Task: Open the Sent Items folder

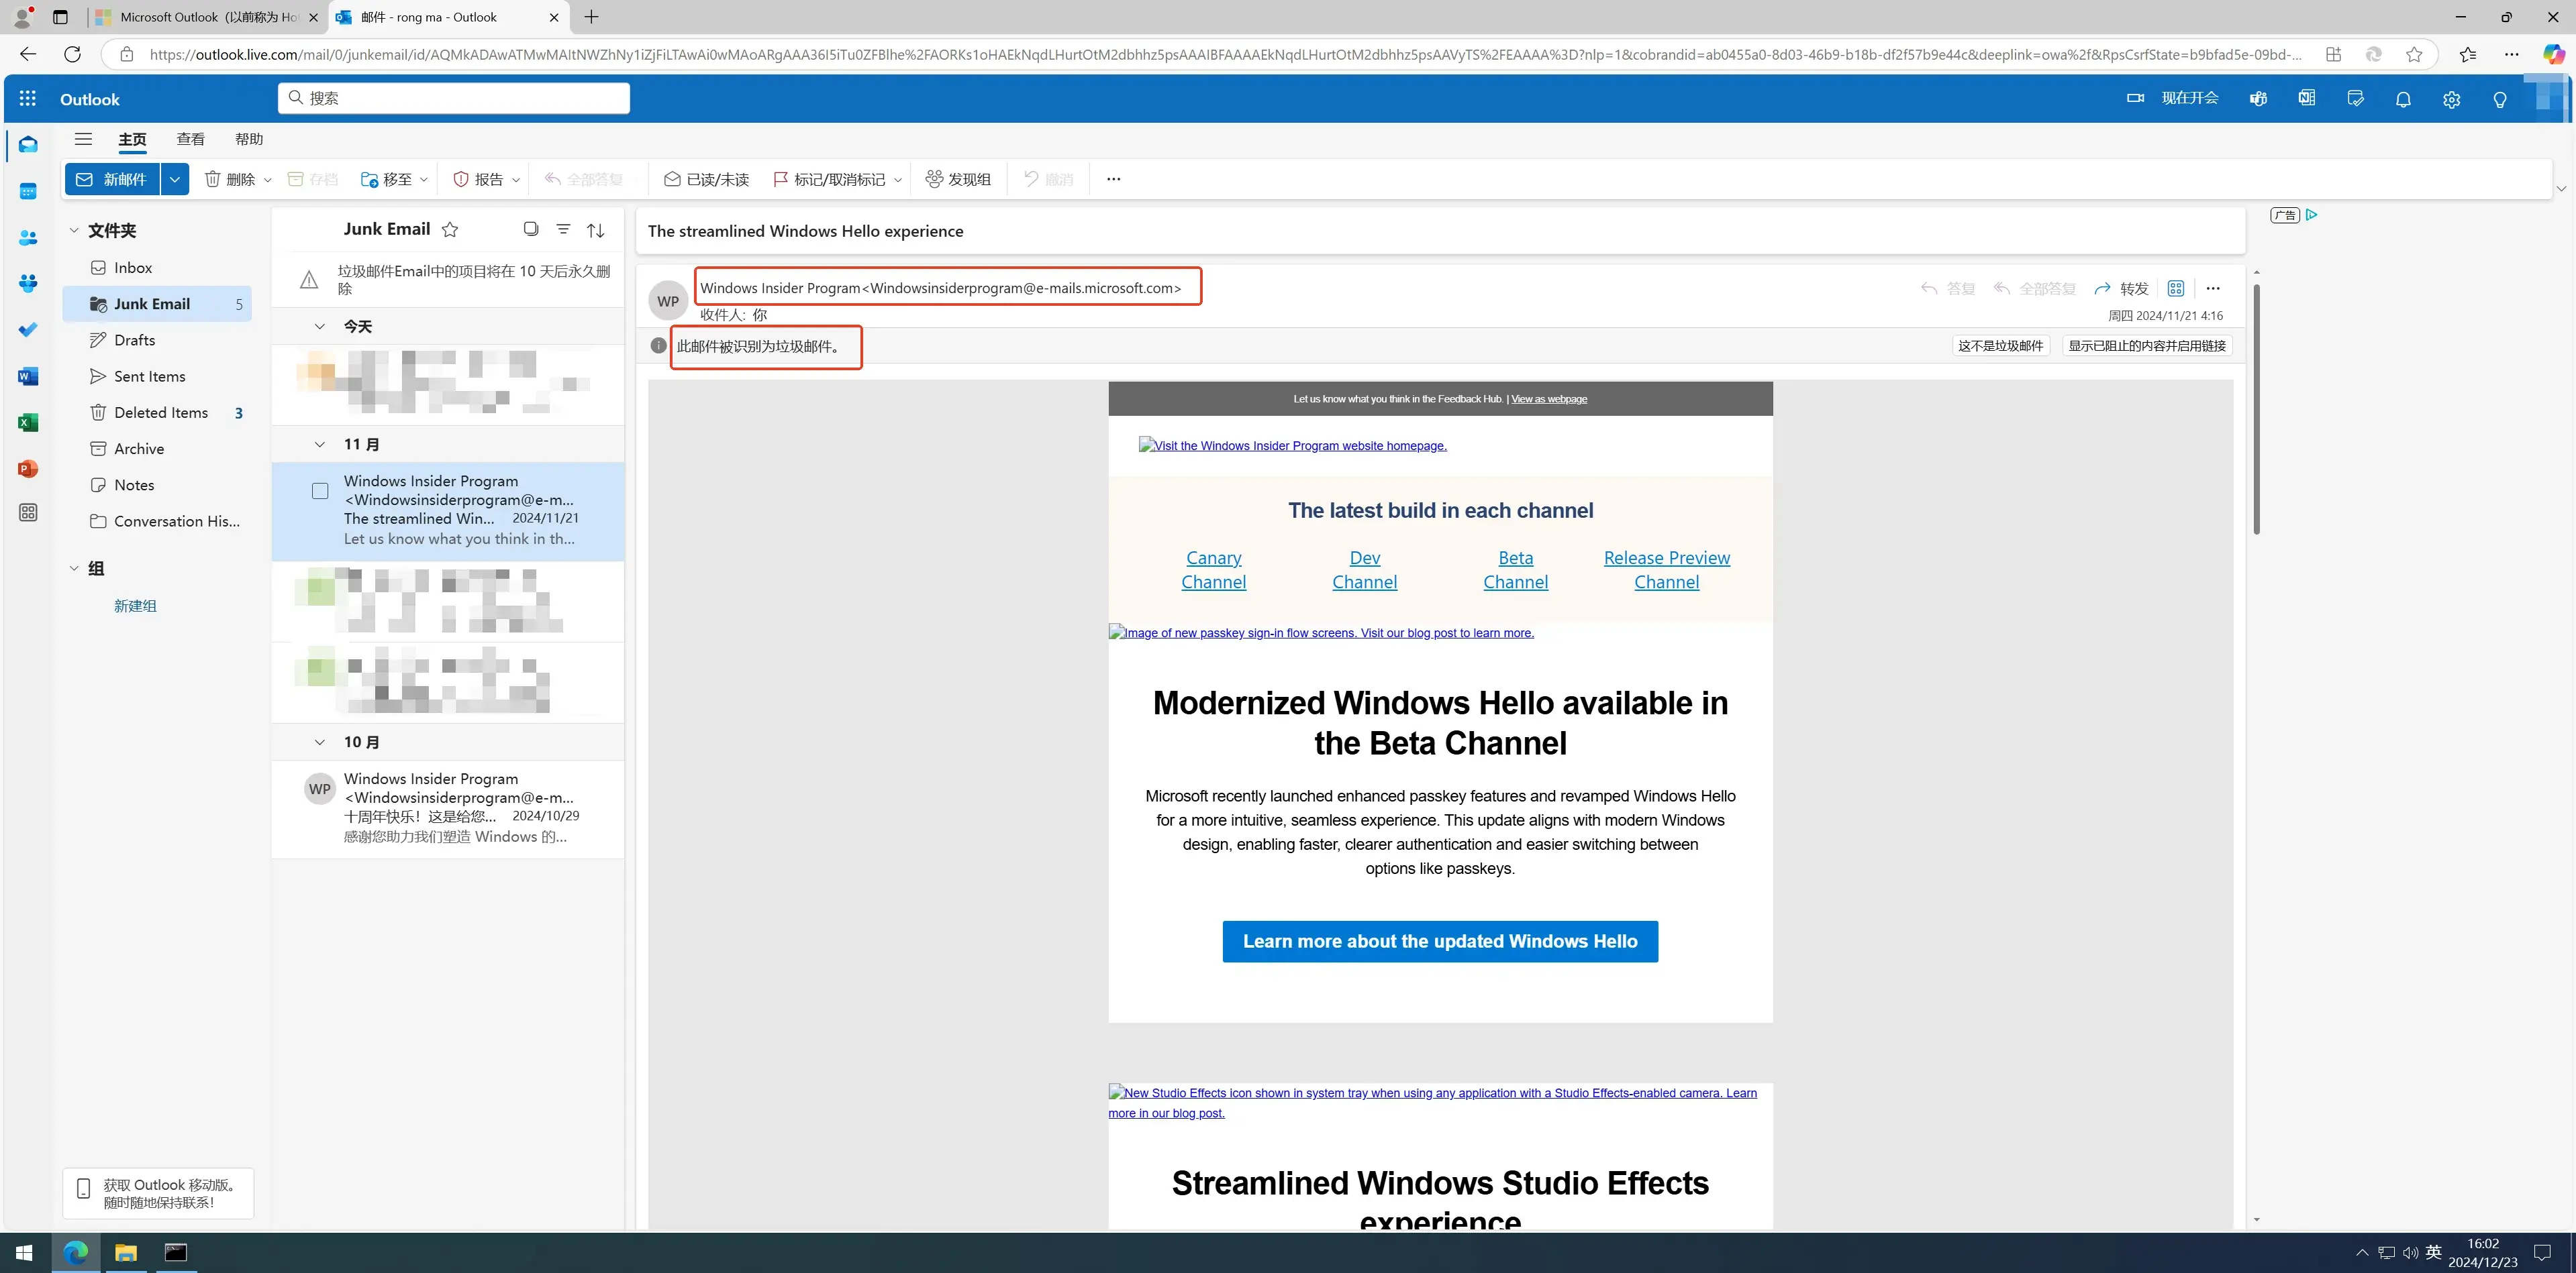Action: pyautogui.click(x=157, y=376)
